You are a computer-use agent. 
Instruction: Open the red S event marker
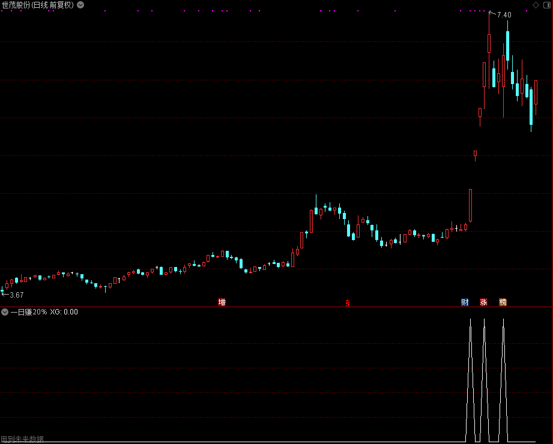pyautogui.click(x=348, y=302)
